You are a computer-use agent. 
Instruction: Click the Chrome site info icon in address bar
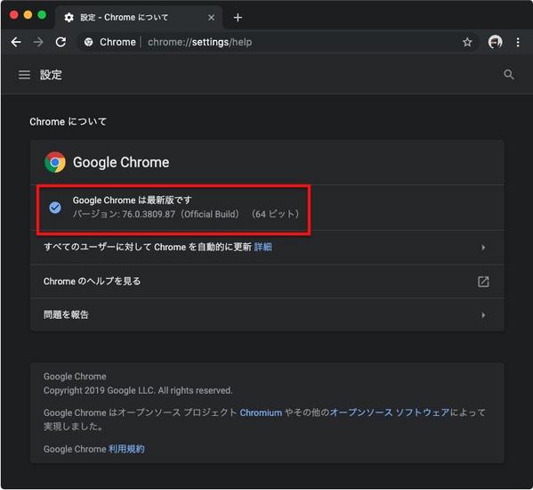(88, 42)
